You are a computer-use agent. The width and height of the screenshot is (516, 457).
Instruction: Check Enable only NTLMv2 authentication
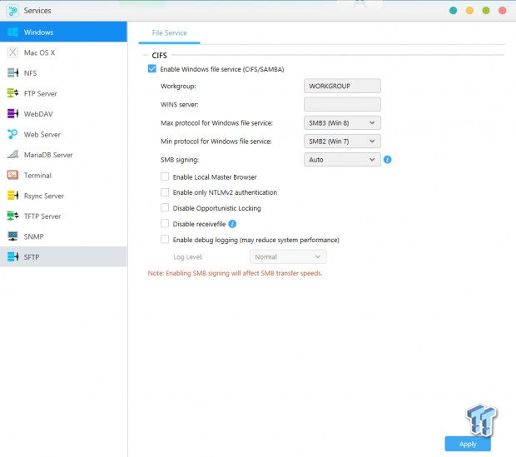click(165, 192)
